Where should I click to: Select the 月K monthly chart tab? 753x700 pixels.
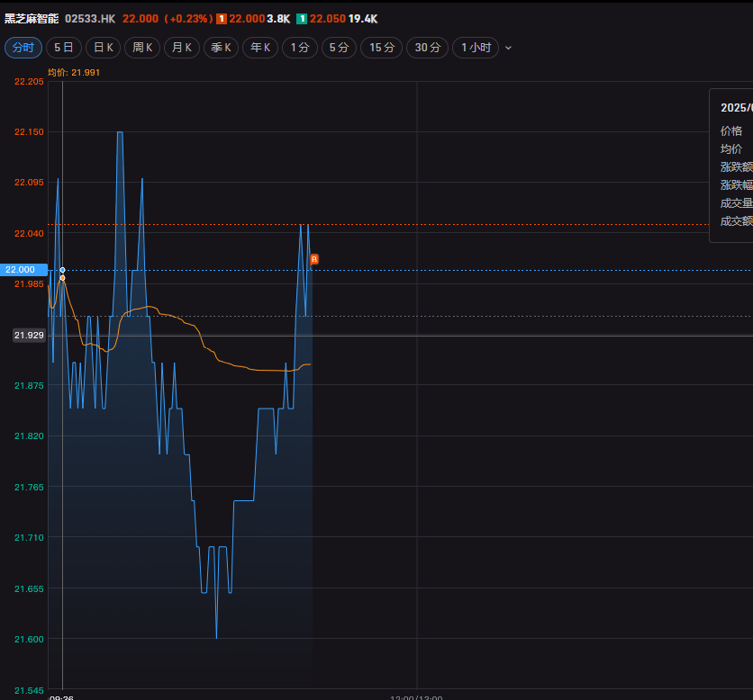pyautogui.click(x=182, y=48)
